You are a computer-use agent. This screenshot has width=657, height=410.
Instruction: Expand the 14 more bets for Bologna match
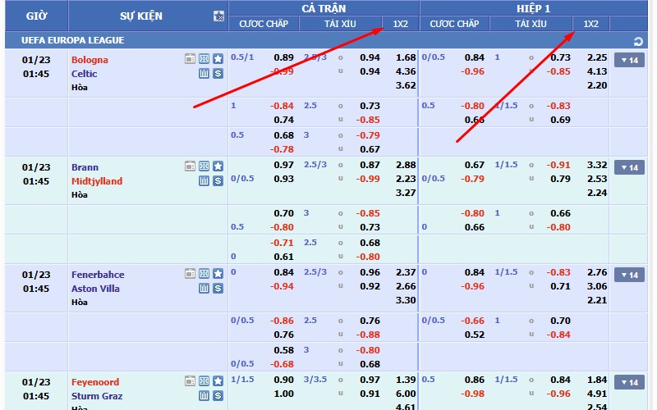(x=629, y=60)
